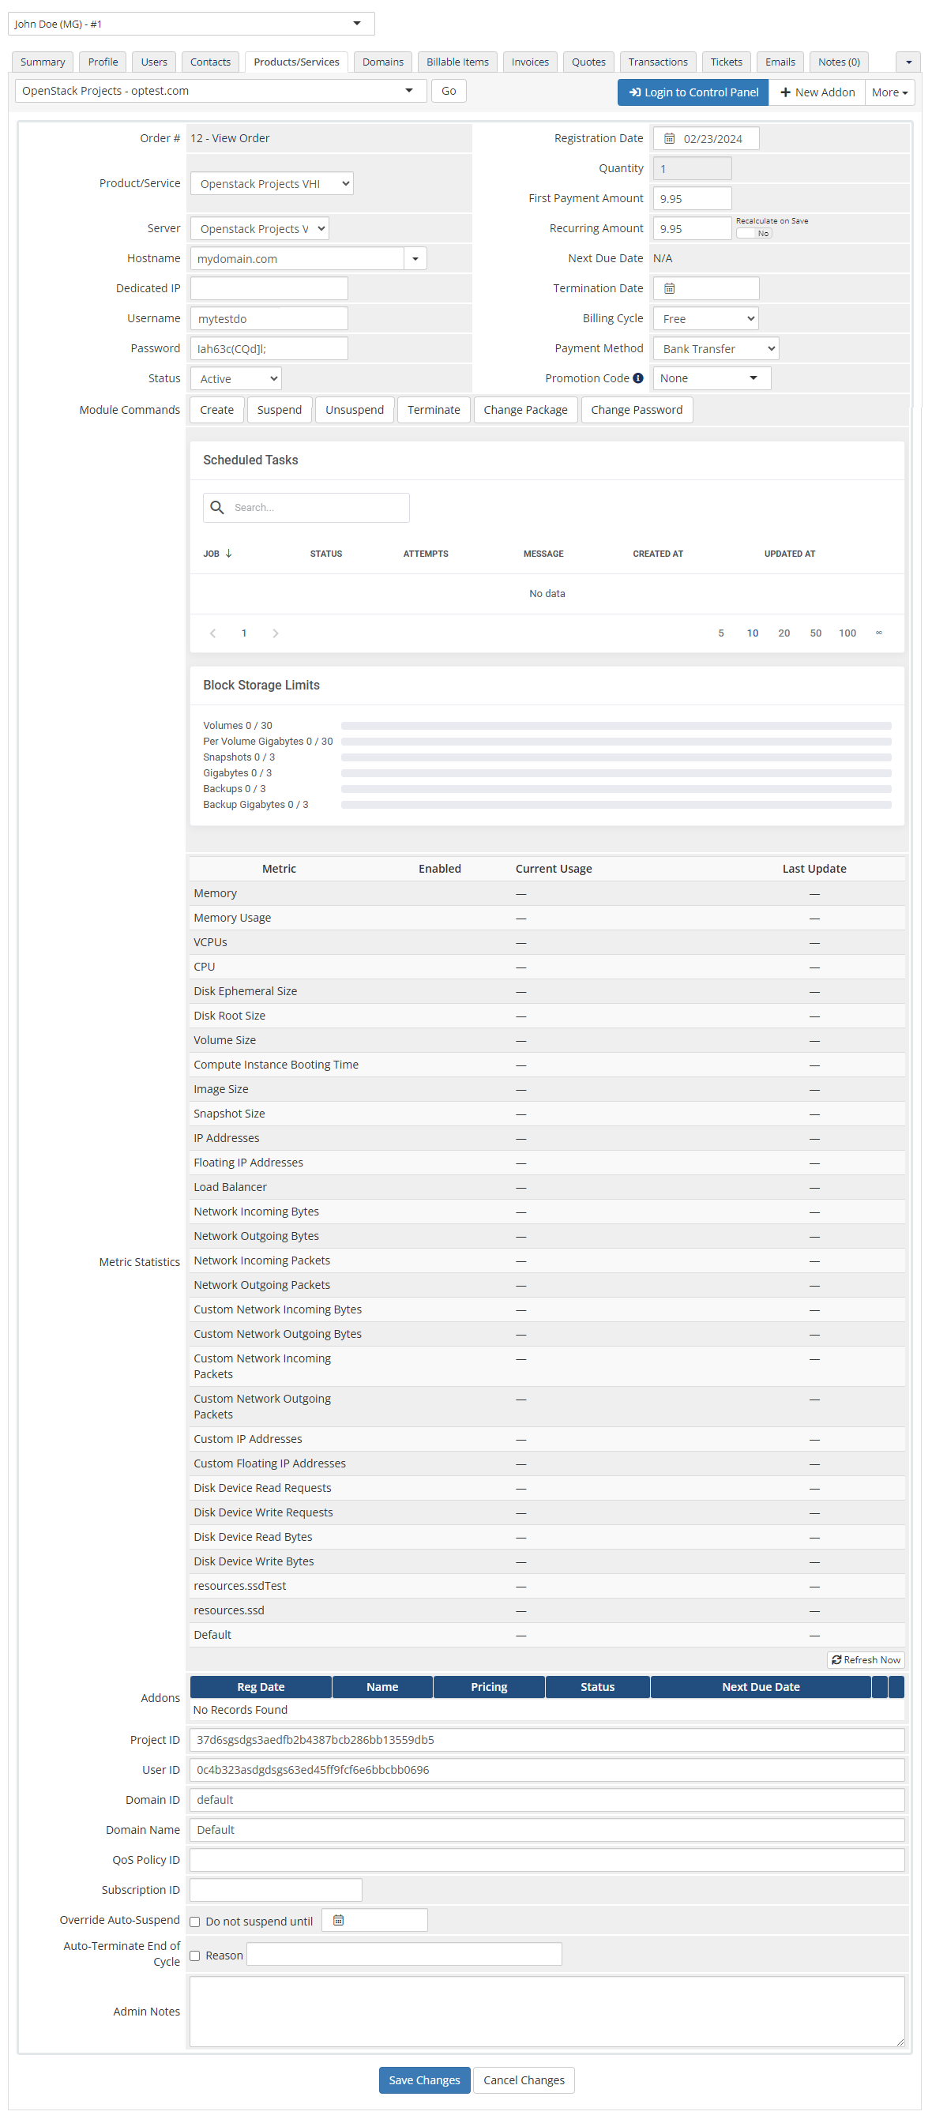Open the More dropdown button
This screenshot has width=932, height=2119.
[889, 92]
